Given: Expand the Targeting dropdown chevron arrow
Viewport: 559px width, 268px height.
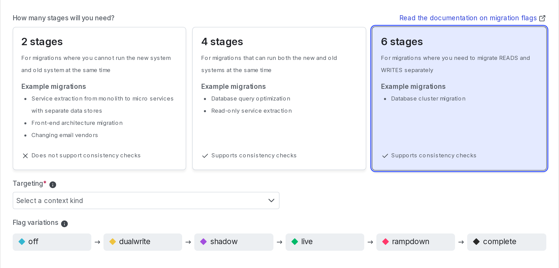Looking at the screenshot, I should click(x=271, y=200).
